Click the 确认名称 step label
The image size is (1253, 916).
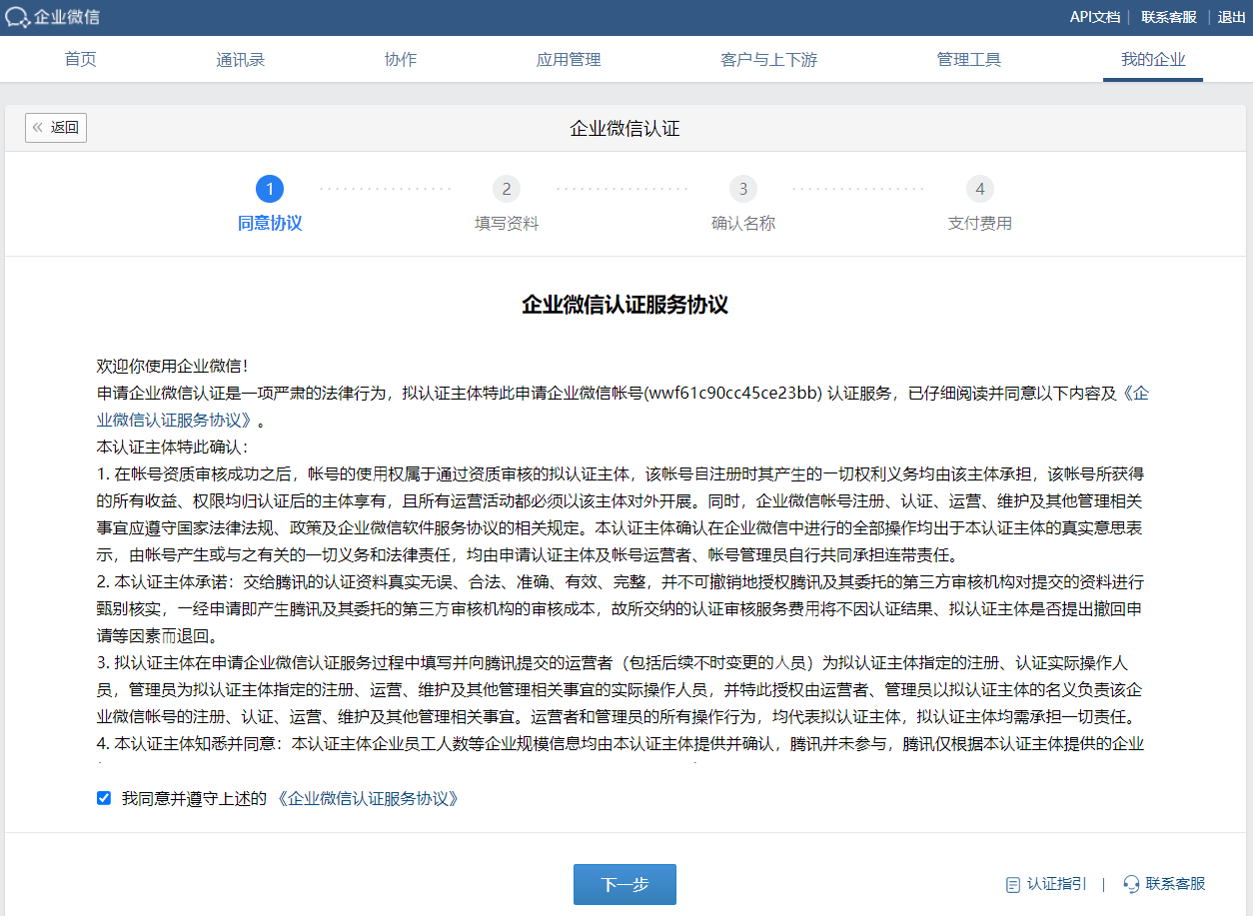tap(743, 223)
